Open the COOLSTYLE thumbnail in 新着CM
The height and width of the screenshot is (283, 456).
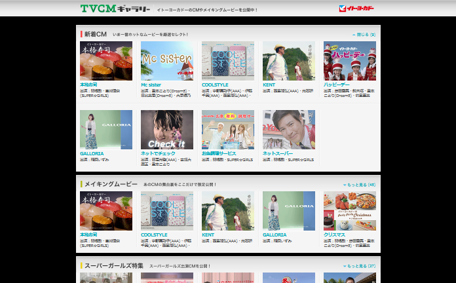point(228,61)
